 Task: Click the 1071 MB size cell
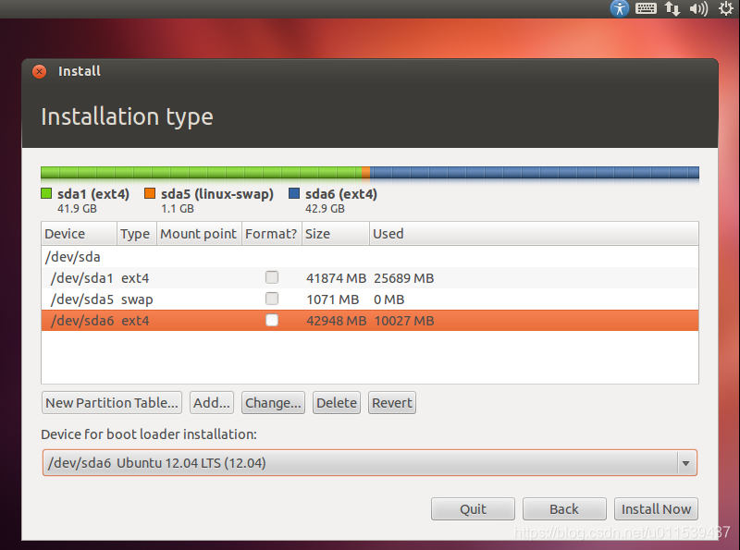point(333,299)
